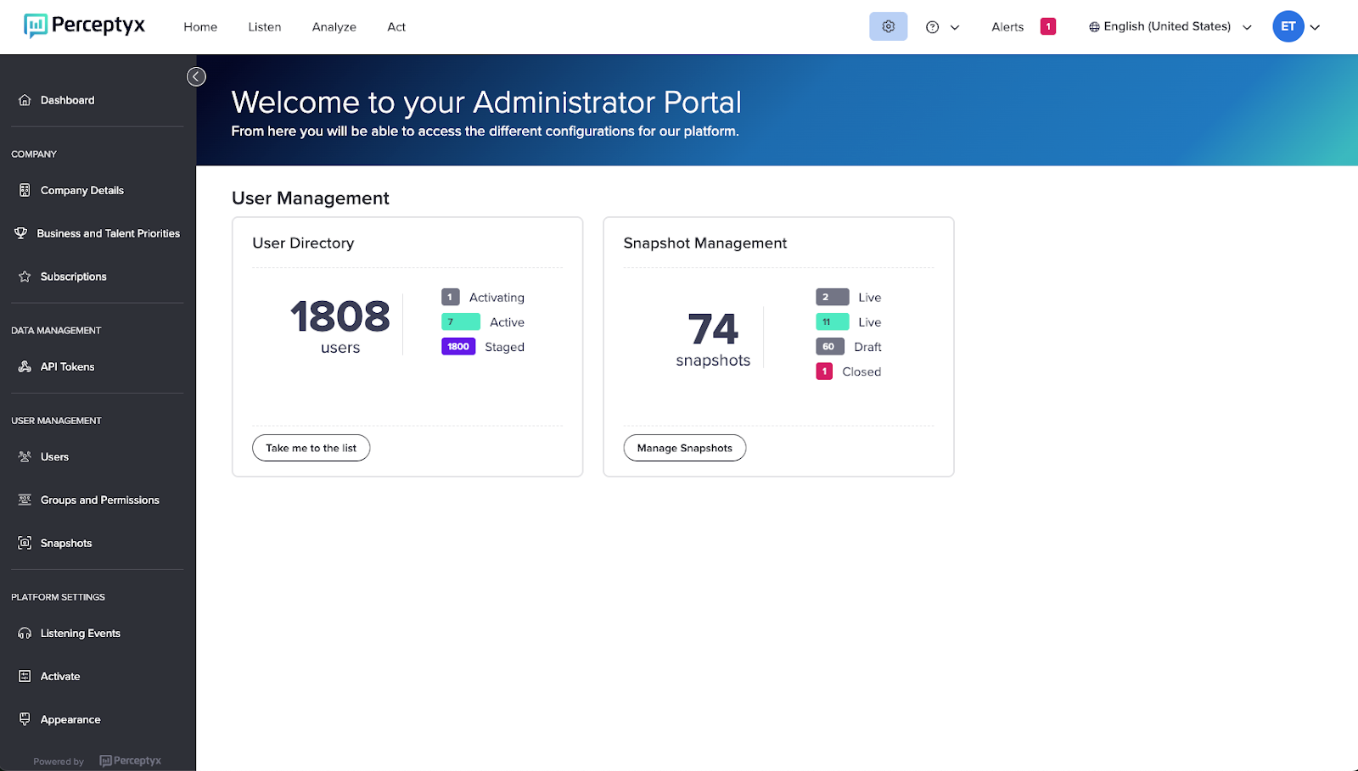The image size is (1358, 771).
Task: Open the help question mark menu
Action: [x=942, y=27]
